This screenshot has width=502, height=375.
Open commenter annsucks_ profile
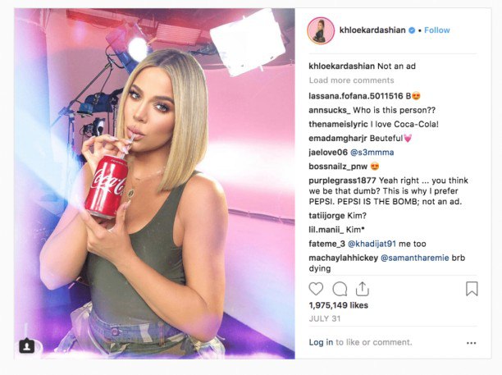tap(330, 110)
